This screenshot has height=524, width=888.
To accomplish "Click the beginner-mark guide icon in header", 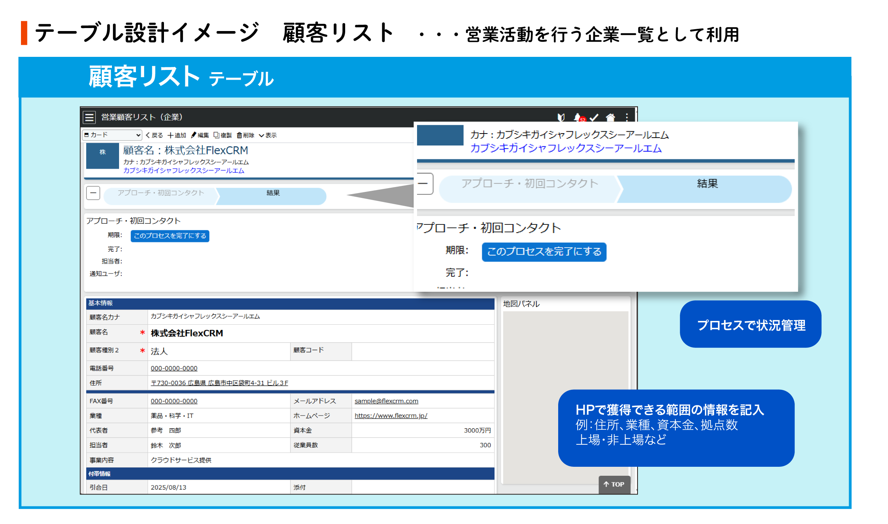I will tap(561, 117).
